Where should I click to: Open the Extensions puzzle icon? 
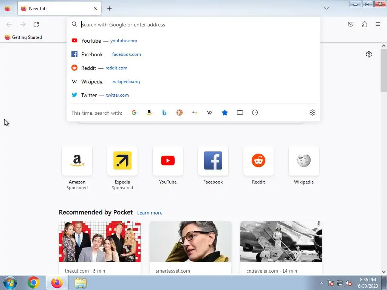364,24
